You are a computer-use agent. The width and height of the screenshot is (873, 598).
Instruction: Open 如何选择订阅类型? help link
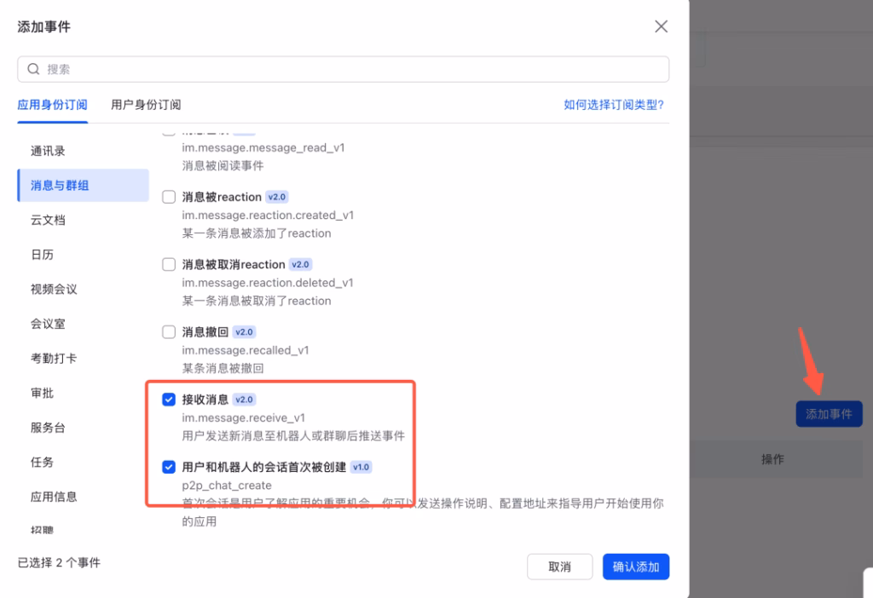pyautogui.click(x=613, y=105)
